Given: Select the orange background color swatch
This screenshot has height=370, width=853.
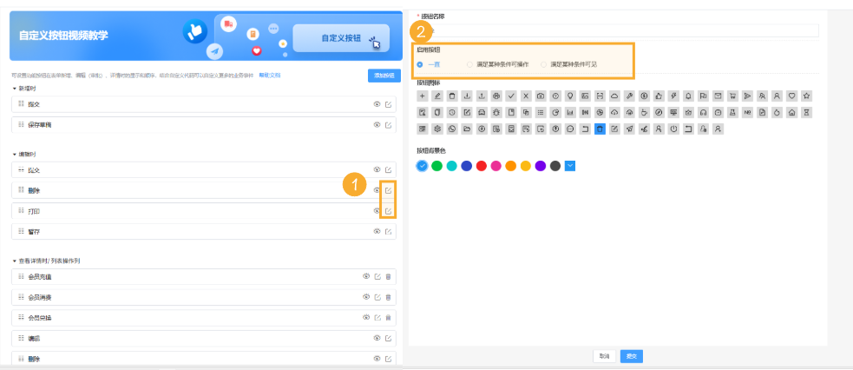Looking at the screenshot, I should (511, 166).
